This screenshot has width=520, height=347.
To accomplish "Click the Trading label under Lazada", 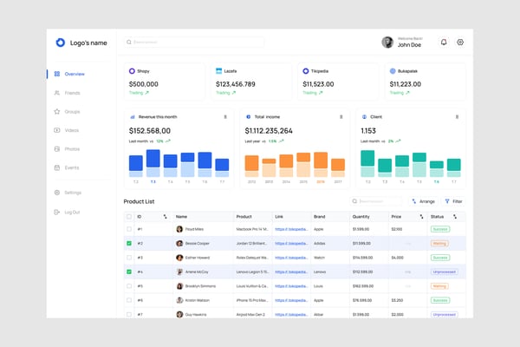I will [x=223, y=93].
